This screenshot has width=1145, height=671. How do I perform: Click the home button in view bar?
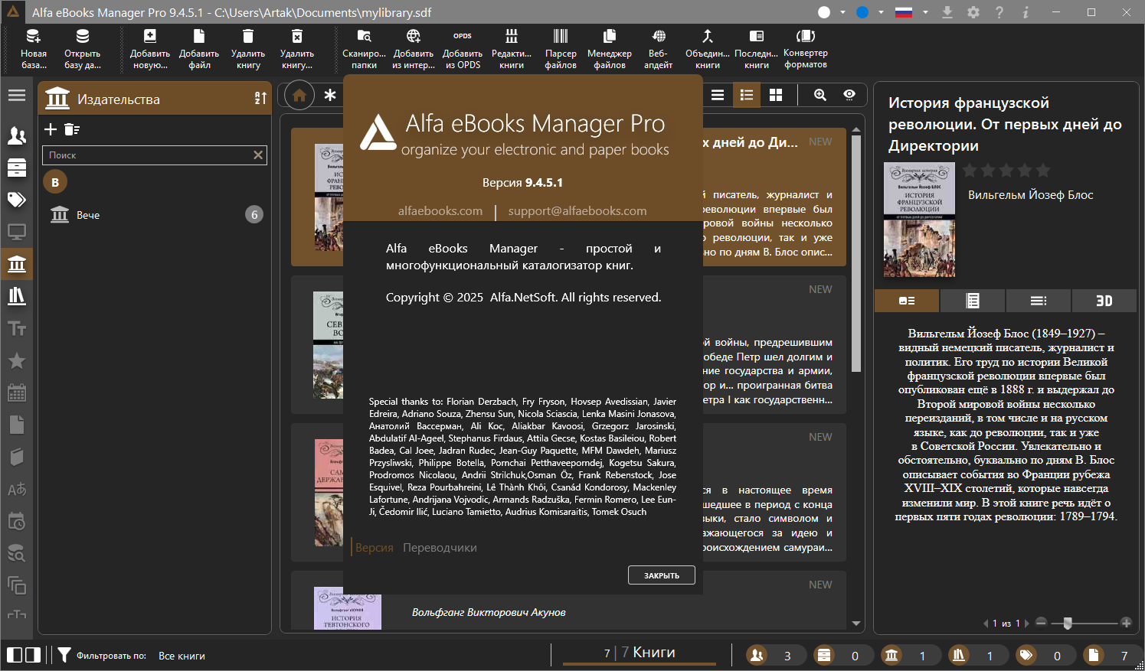[299, 96]
